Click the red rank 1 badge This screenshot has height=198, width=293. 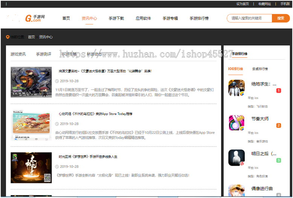pos(278,91)
